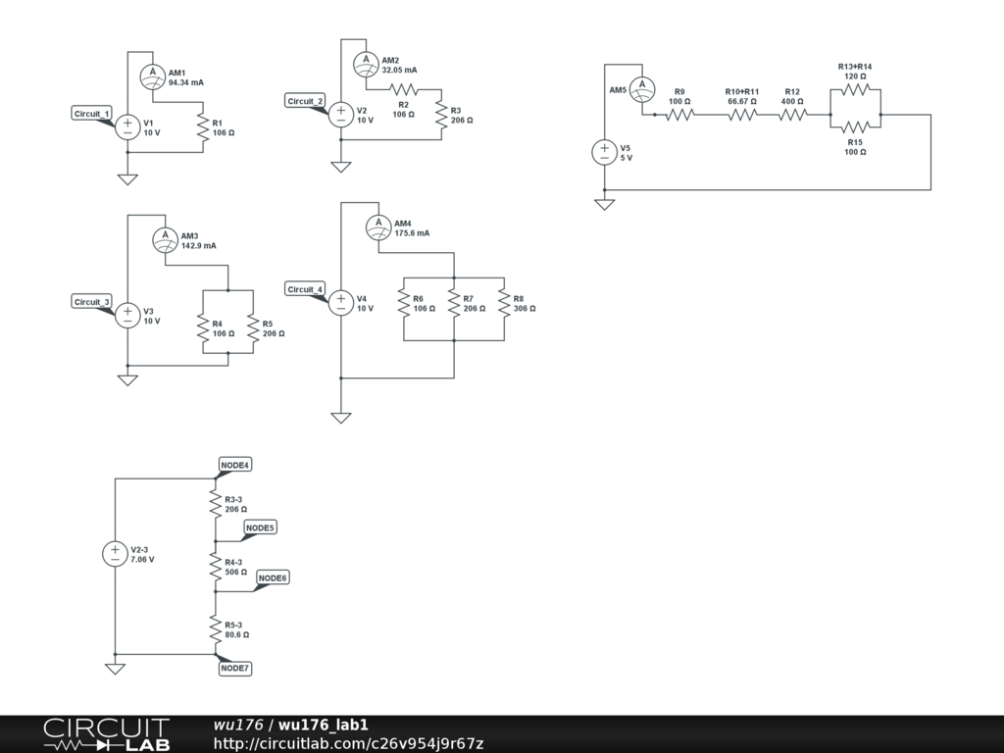The image size is (1004, 753).
Task: Click the R7 206 Ω resistor
Action: tap(454, 303)
